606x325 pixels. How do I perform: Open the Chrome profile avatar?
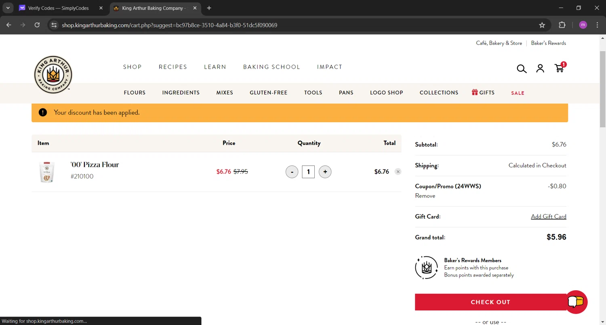click(583, 25)
